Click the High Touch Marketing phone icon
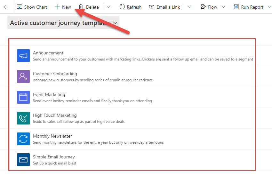The width and height of the screenshot is (272, 184). click(x=23, y=118)
